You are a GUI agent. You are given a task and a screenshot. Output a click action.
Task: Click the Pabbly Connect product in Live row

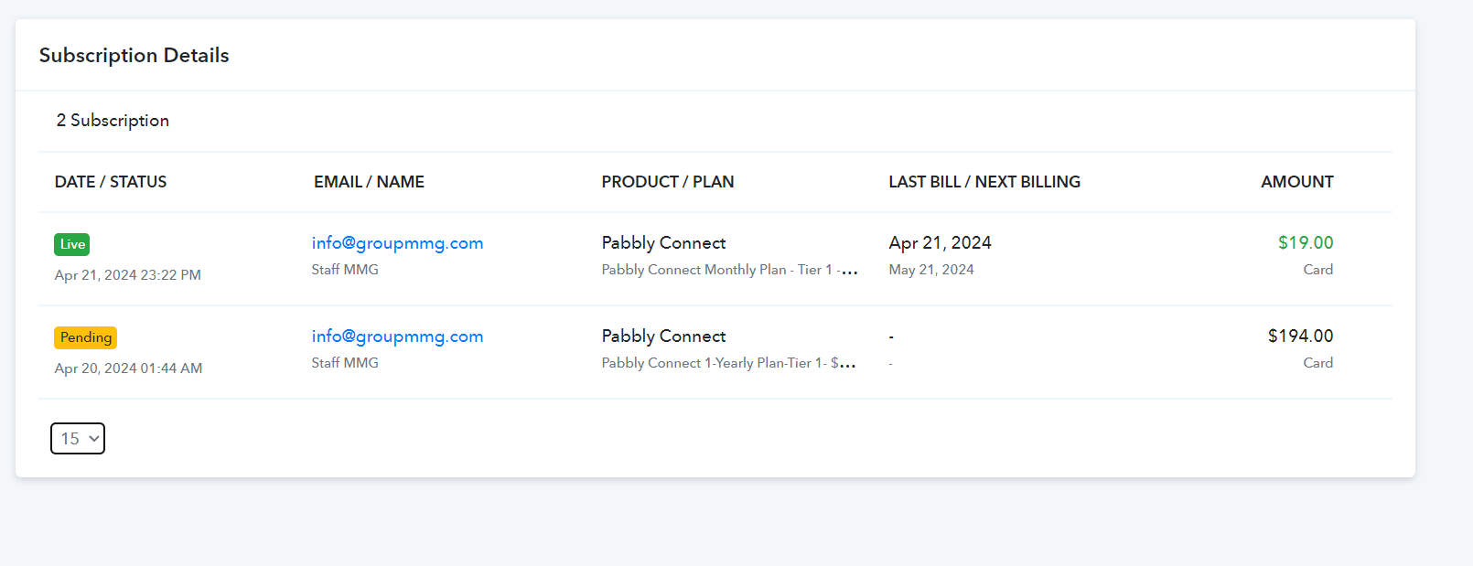coord(663,243)
